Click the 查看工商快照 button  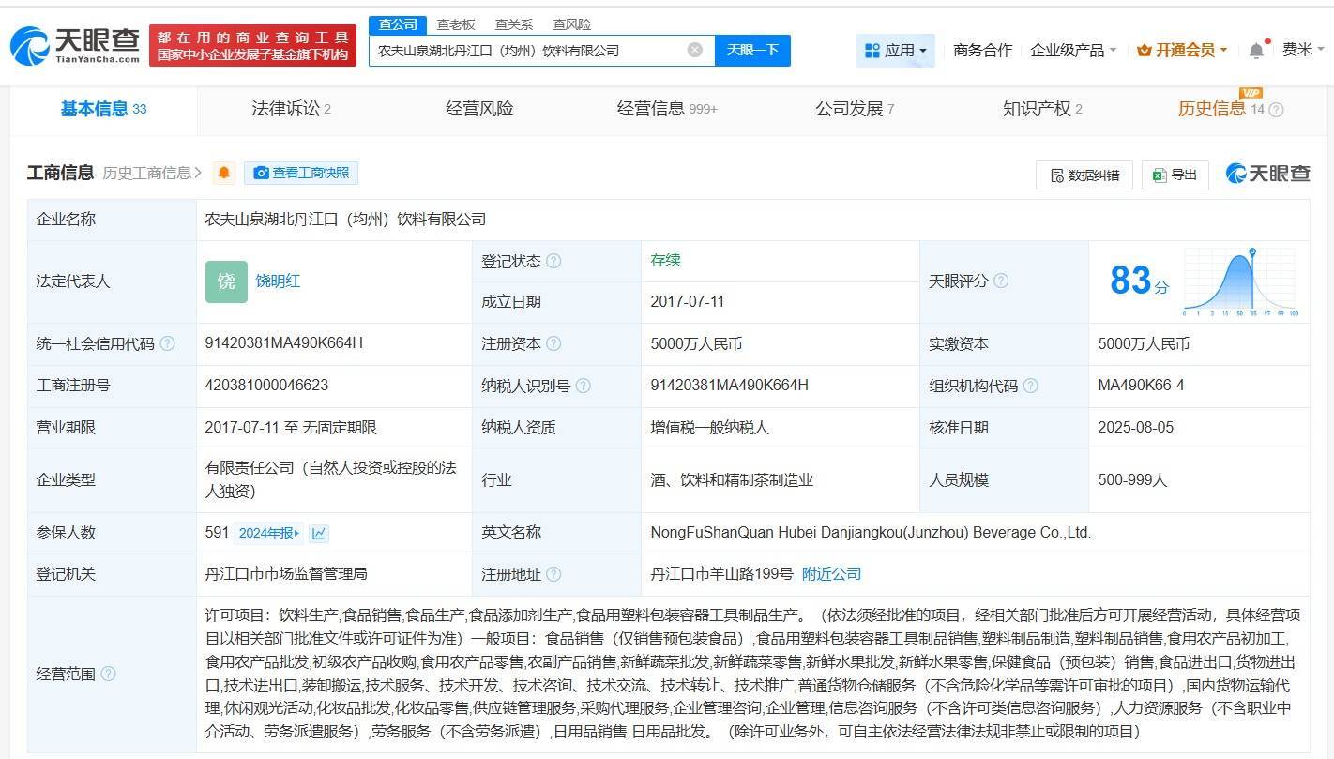301,173
